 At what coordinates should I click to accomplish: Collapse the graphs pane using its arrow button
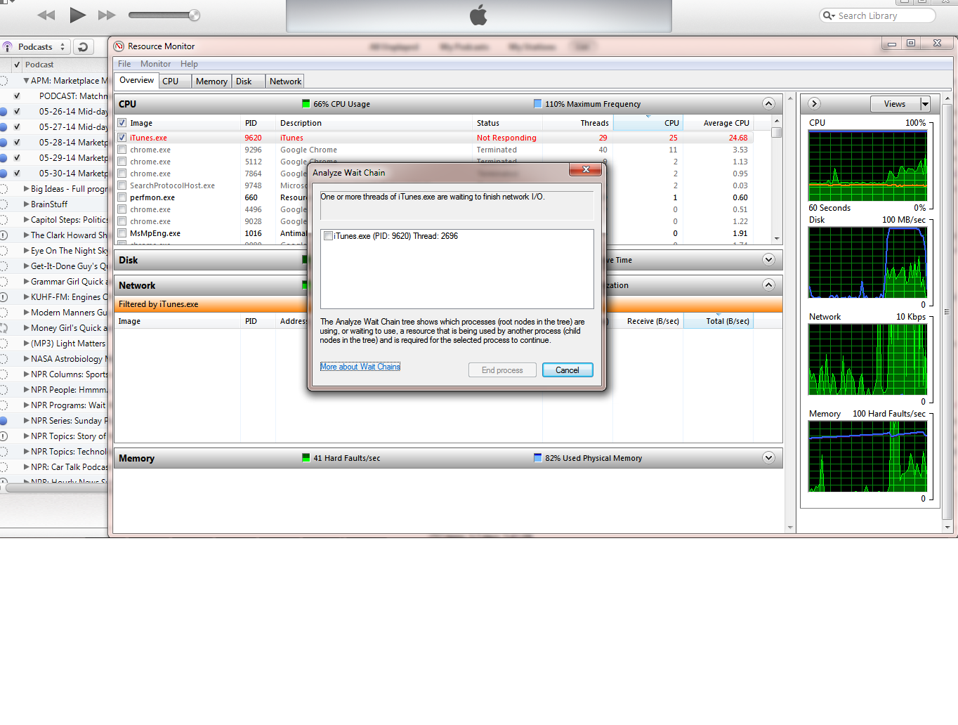pyautogui.click(x=814, y=104)
